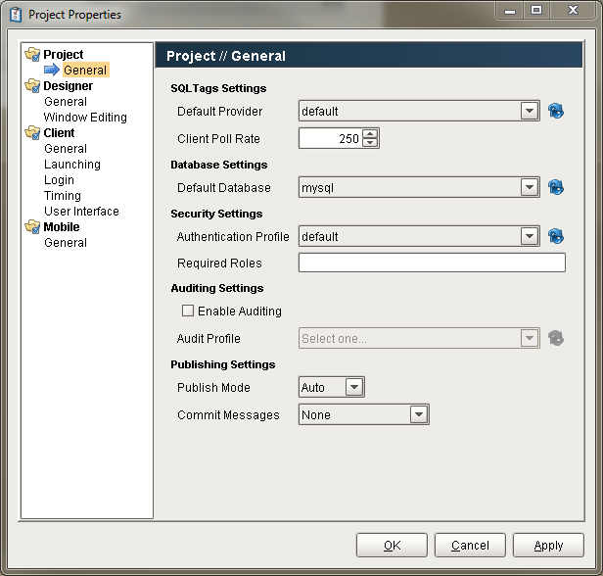Select General under Designer
The image size is (603, 576).
point(66,102)
